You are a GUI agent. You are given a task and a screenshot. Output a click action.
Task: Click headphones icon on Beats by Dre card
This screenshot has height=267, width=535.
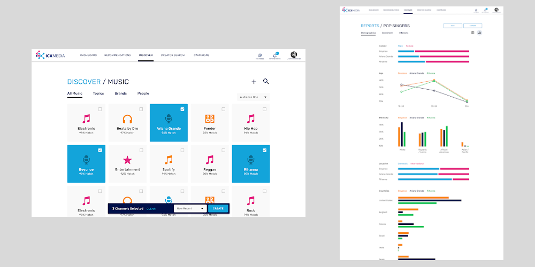tap(127, 119)
